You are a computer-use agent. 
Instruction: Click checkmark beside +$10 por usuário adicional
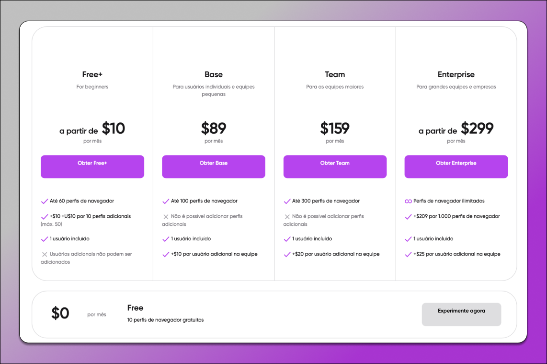coord(166,254)
